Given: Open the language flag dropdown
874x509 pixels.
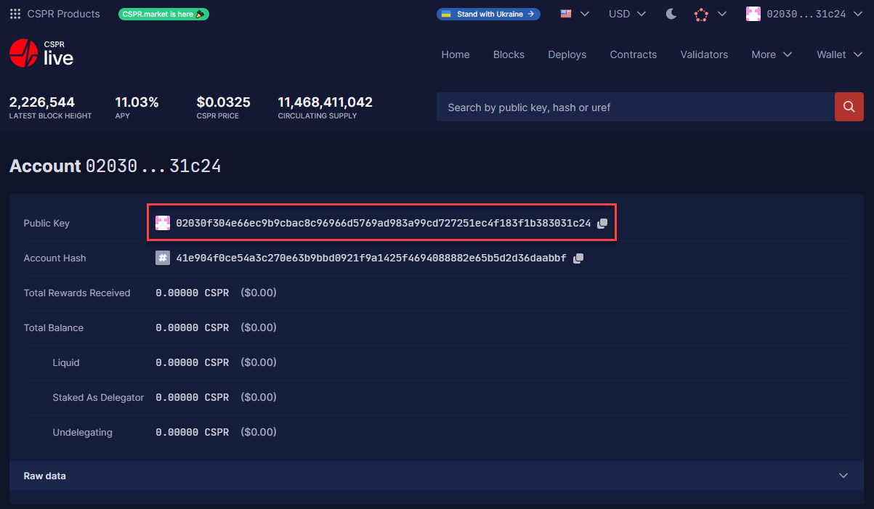Looking at the screenshot, I should (574, 14).
